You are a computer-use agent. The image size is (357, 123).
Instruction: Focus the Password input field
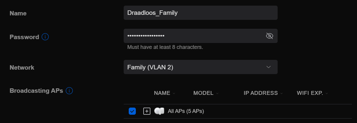click(x=193, y=36)
